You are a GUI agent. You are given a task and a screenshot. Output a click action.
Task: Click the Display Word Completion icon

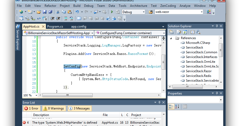[x=39, y=19]
